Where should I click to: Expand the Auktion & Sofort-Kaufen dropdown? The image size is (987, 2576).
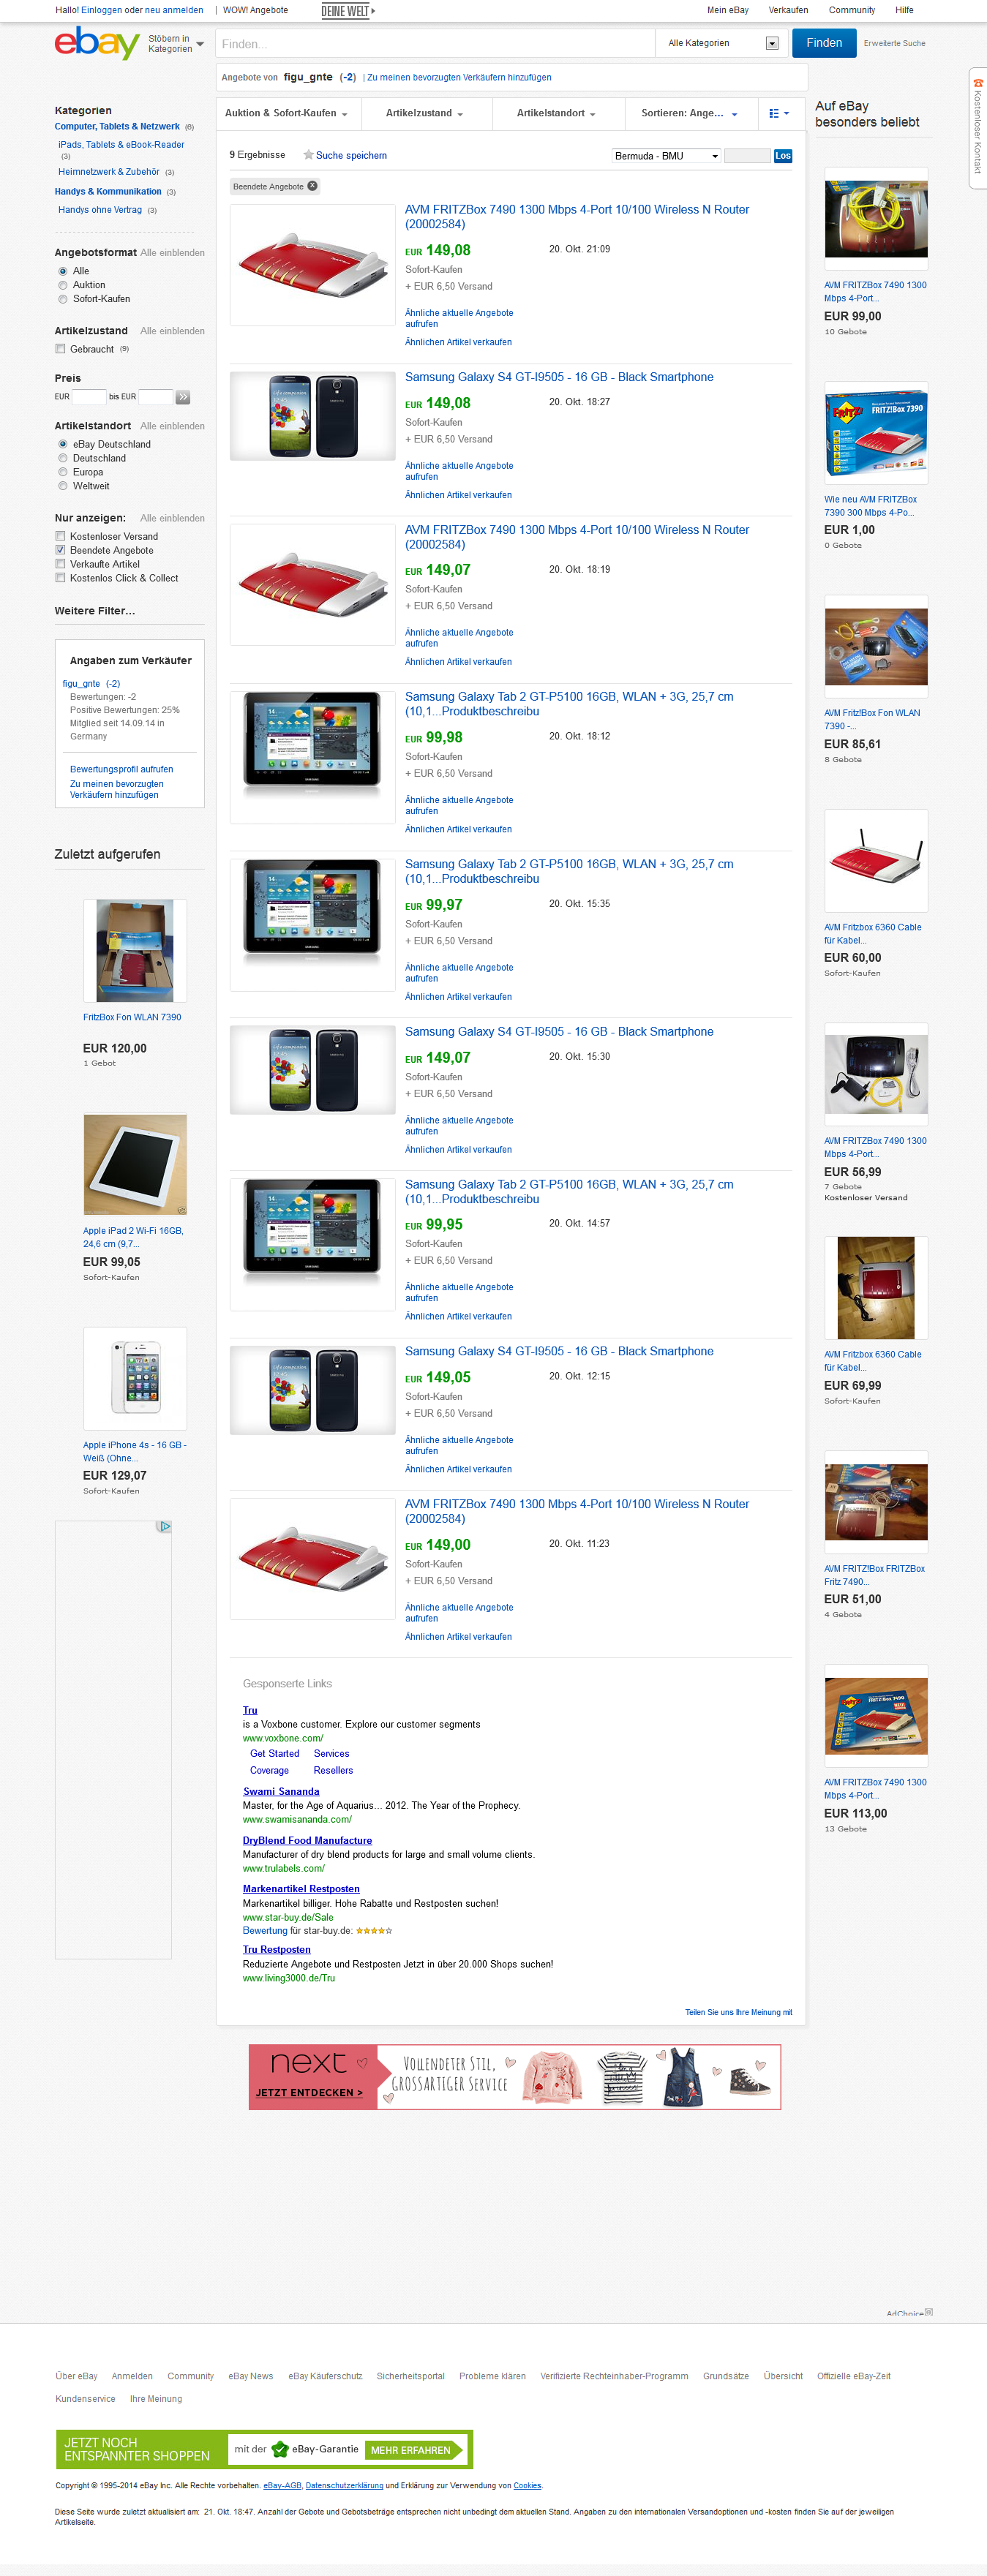286,114
